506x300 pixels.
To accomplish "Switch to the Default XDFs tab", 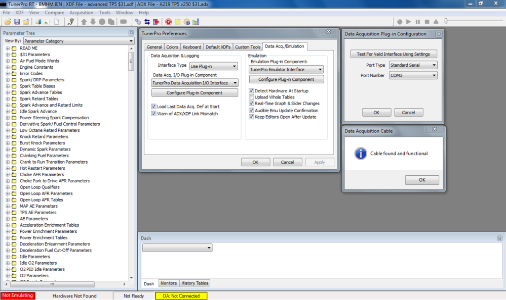I will tap(218, 46).
